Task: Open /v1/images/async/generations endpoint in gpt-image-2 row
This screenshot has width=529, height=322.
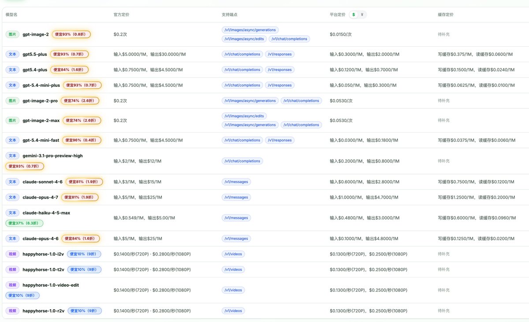Action: (250, 30)
